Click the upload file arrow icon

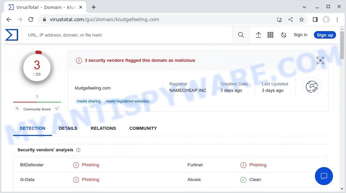click(x=258, y=35)
